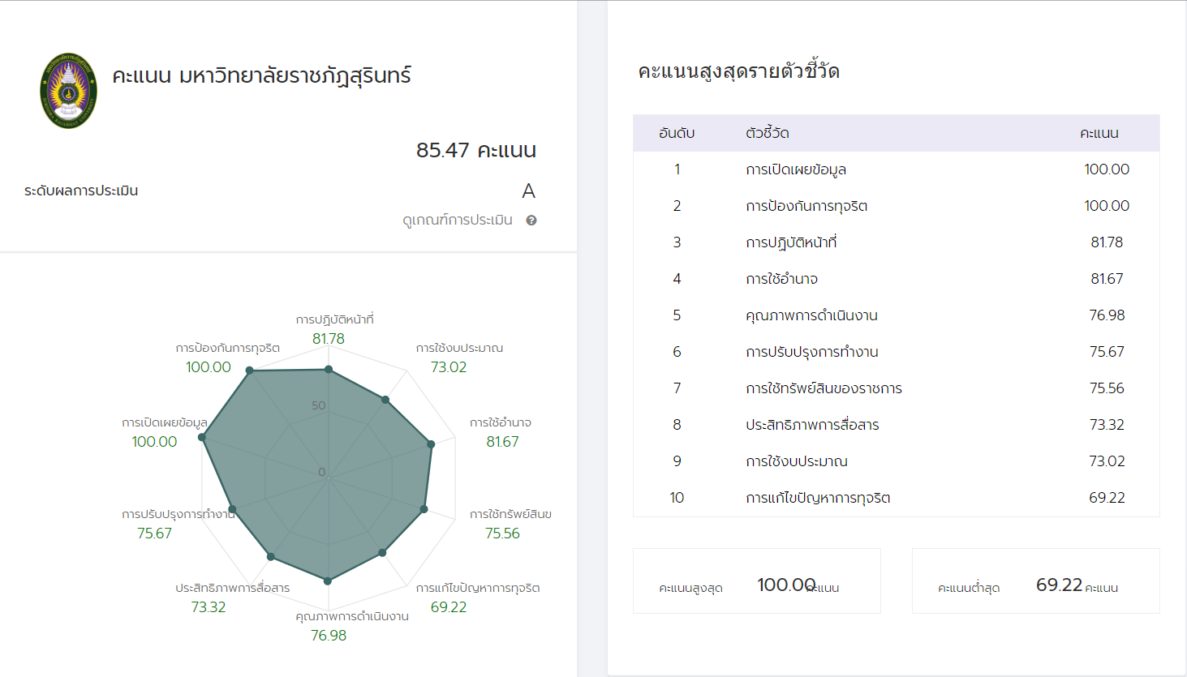1187x677 pixels.
Task: Click the 73.02 score in the table
Action: [1107, 461]
